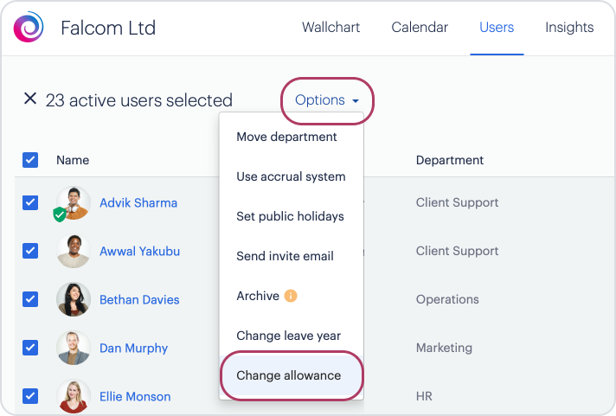Uncheck the select-all checkbox next to Name
Screen dimensions: 616x416
click(x=30, y=160)
